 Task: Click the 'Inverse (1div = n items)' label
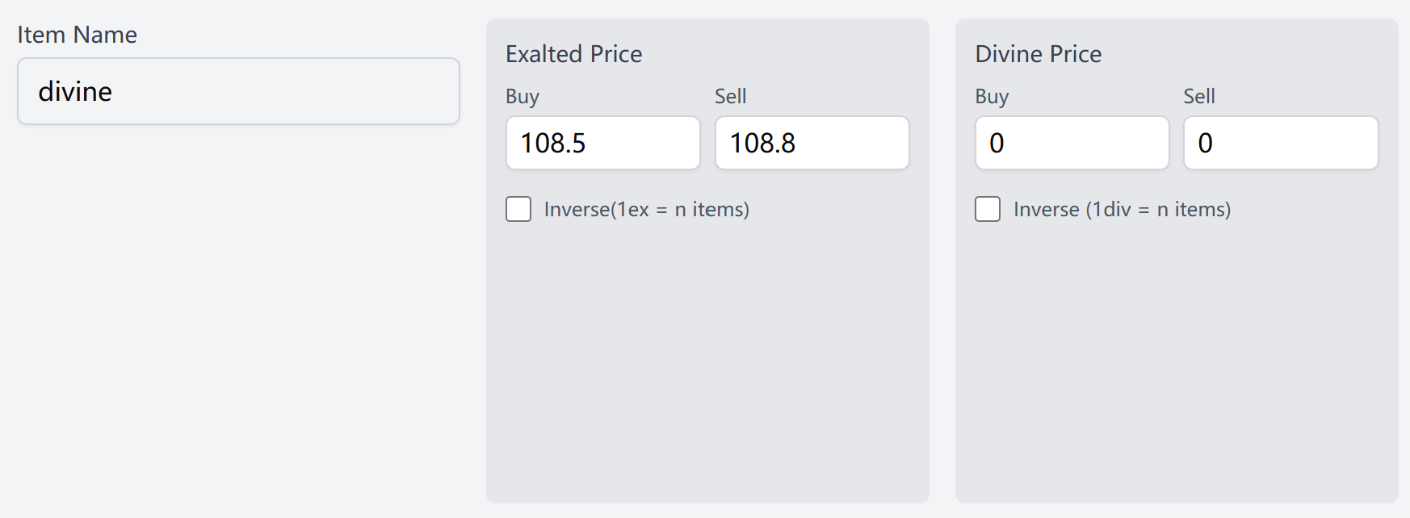click(x=1122, y=209)
